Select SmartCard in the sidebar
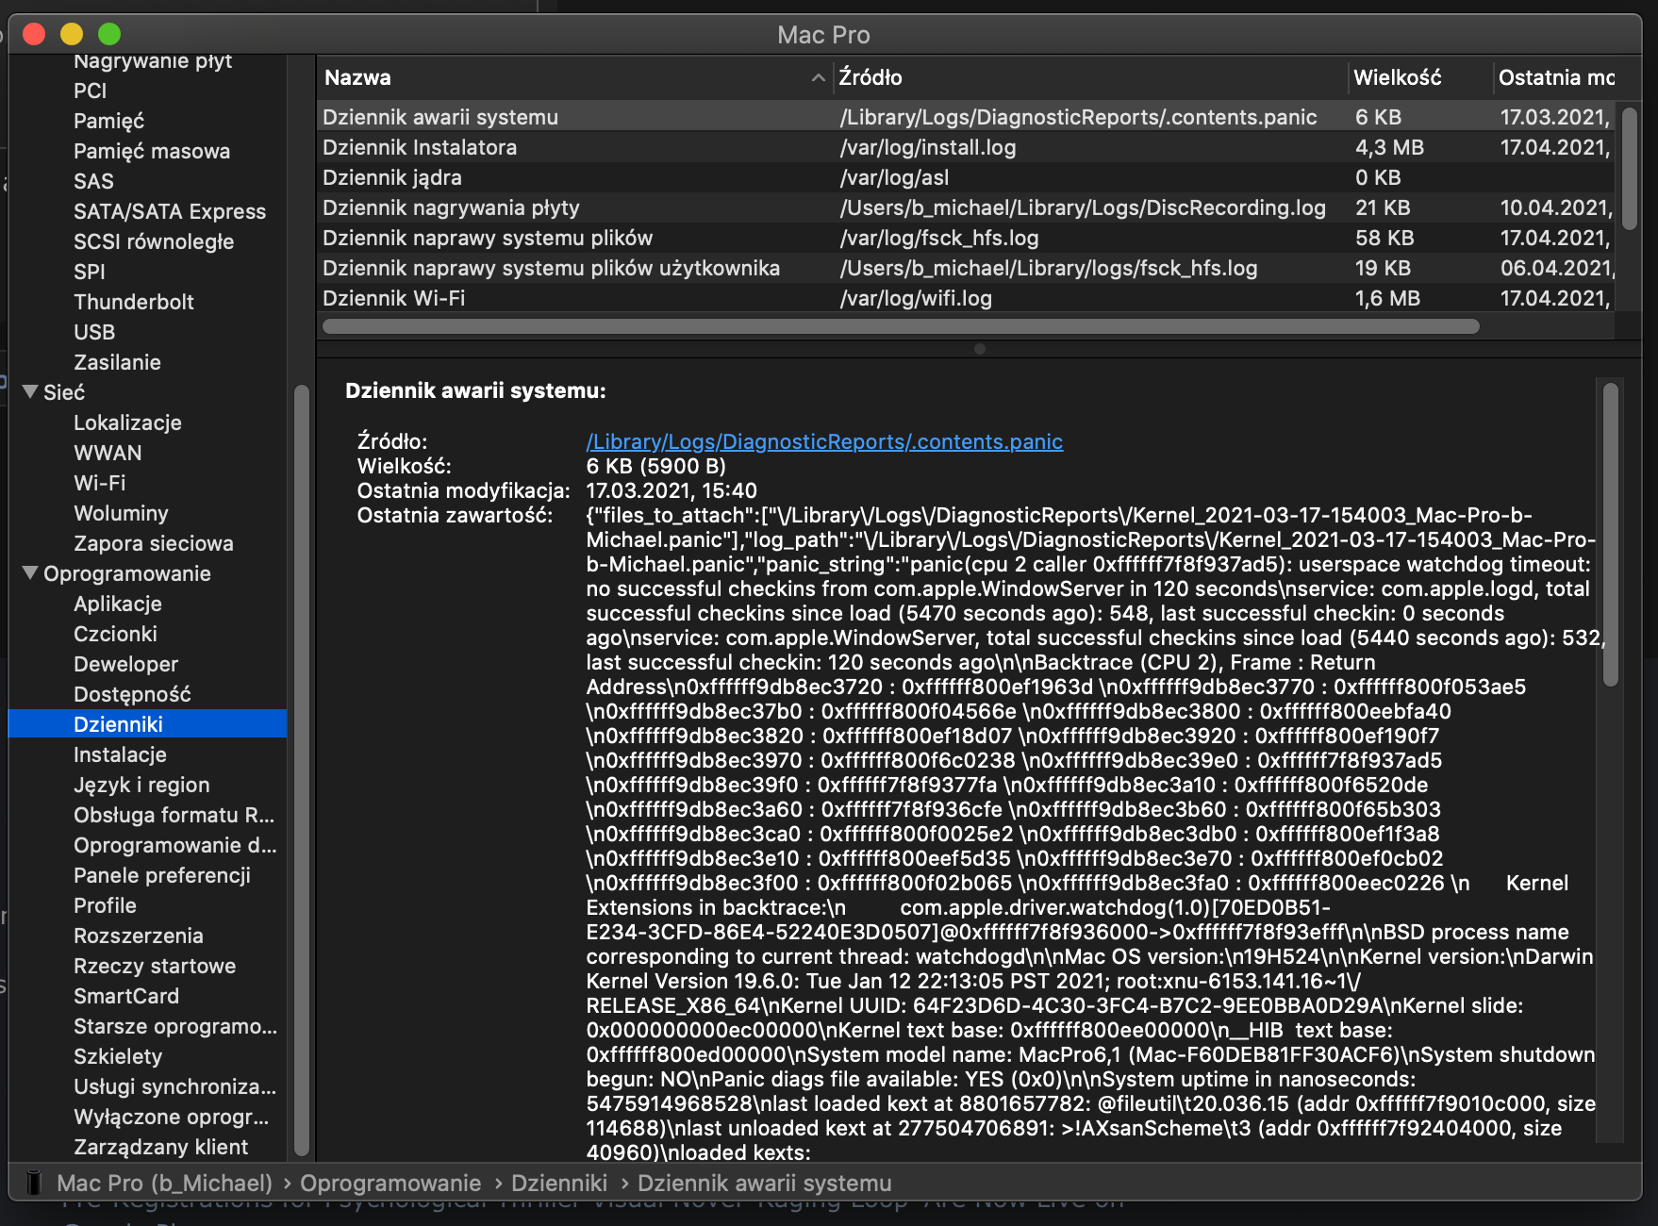Viewport: 1658px width, 1226px height. 126,996
